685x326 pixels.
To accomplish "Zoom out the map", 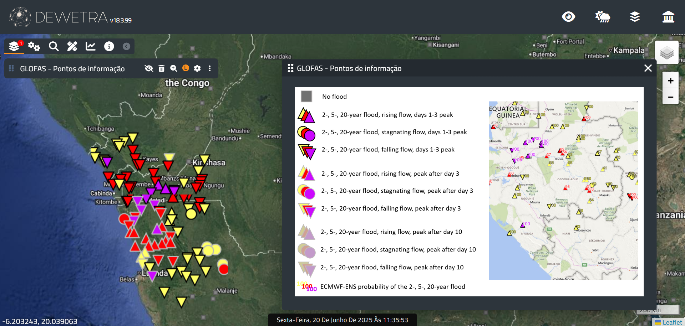I will pos(670,97).
